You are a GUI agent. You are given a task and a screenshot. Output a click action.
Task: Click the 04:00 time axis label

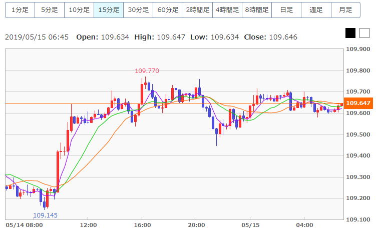point(304,225)
